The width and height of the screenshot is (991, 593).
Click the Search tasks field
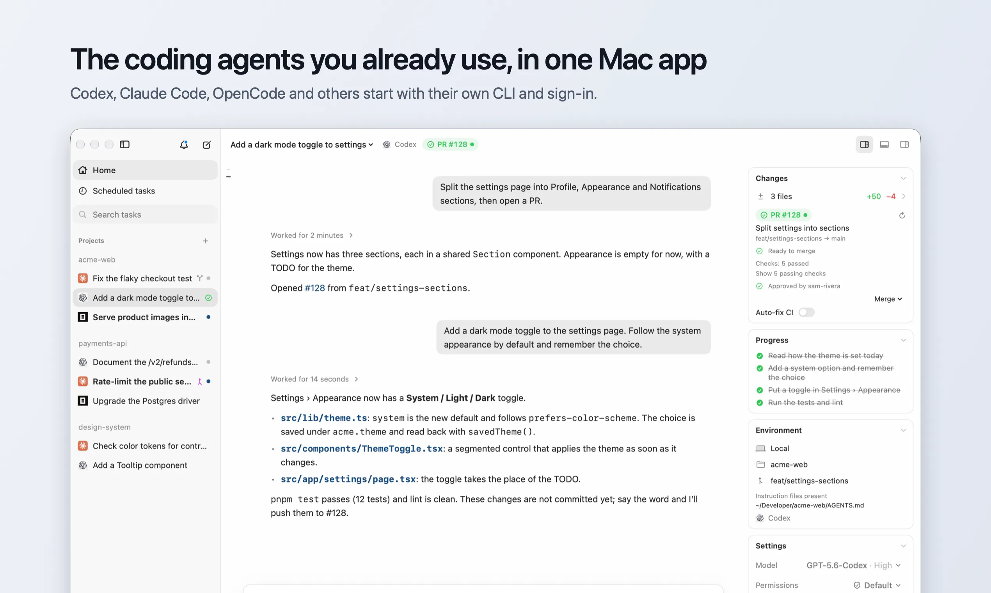[145, 215]
